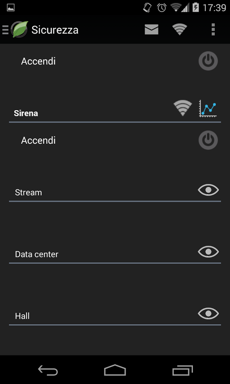Tap the Android back navigation button
This screenshot has width=230, height=384.
point(48,370)
